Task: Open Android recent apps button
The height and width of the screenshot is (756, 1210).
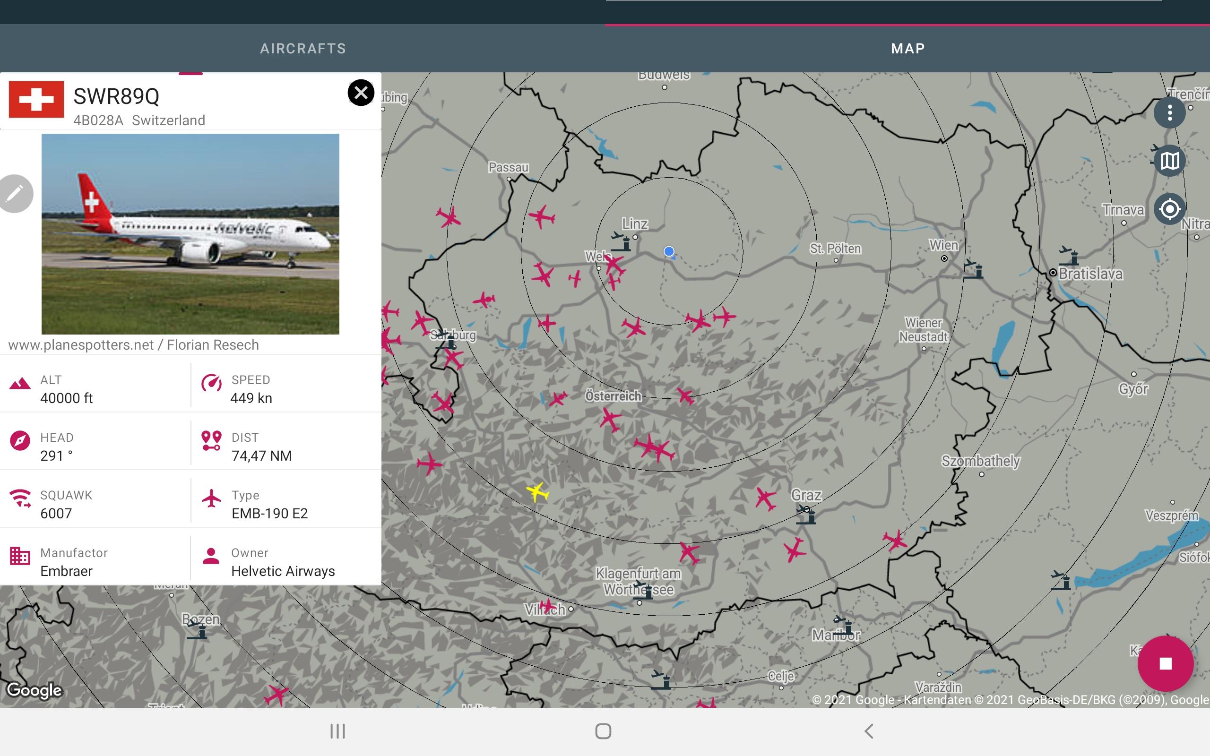Action: click(337, 731)
